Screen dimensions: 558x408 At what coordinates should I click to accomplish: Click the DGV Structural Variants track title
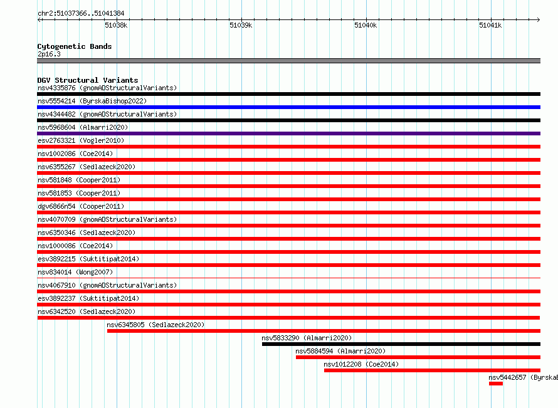tap(88, 80)
